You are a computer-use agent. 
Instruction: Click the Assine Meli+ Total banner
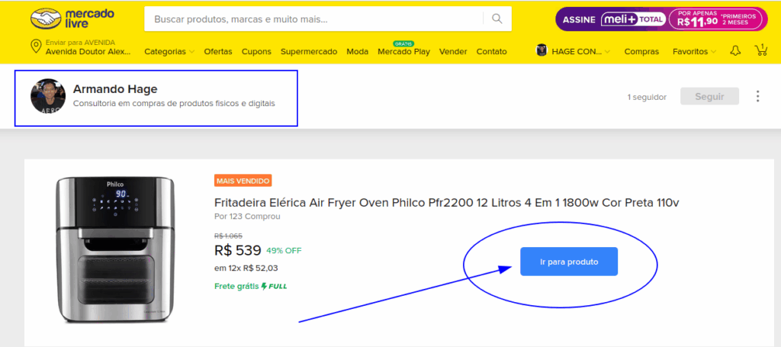[x=661, y=19]
